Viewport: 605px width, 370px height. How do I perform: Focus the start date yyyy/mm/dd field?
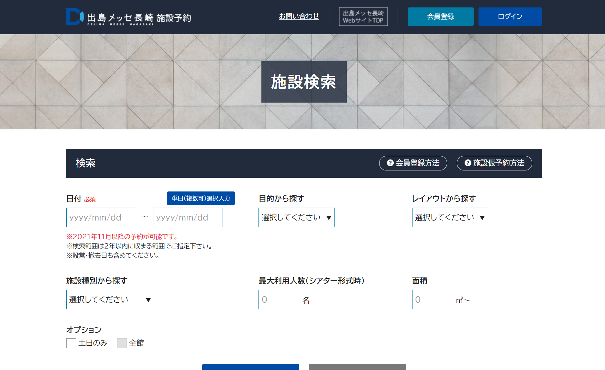(x=101, y=217)
